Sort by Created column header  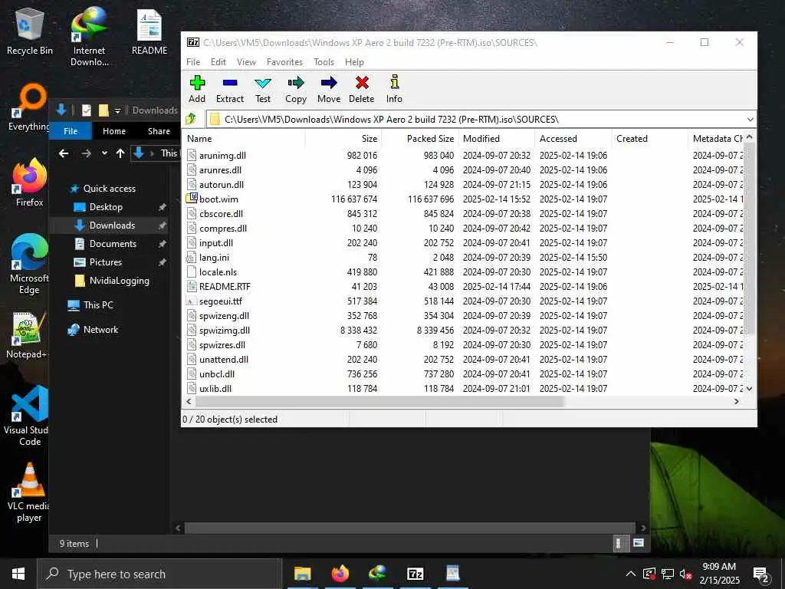(x=650, y=139)
